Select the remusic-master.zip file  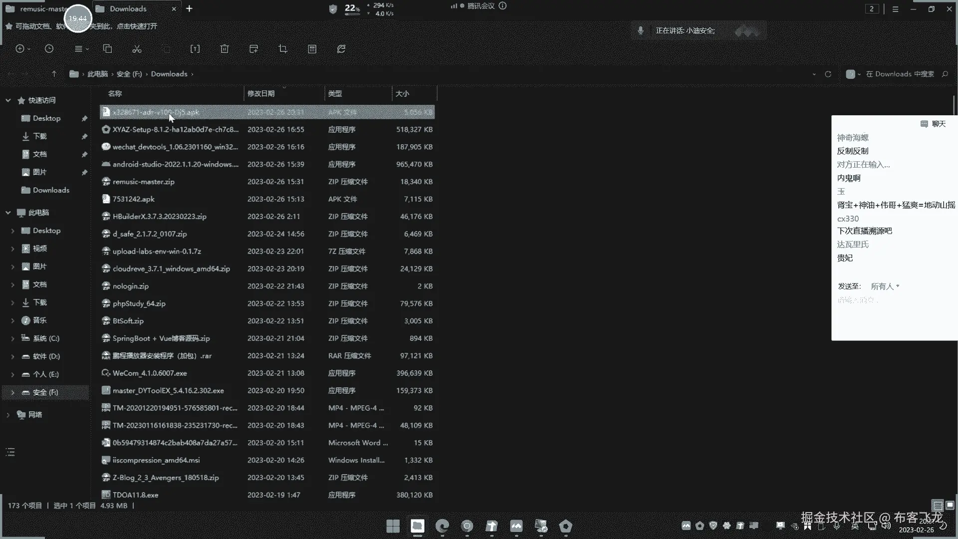(144, 182)
